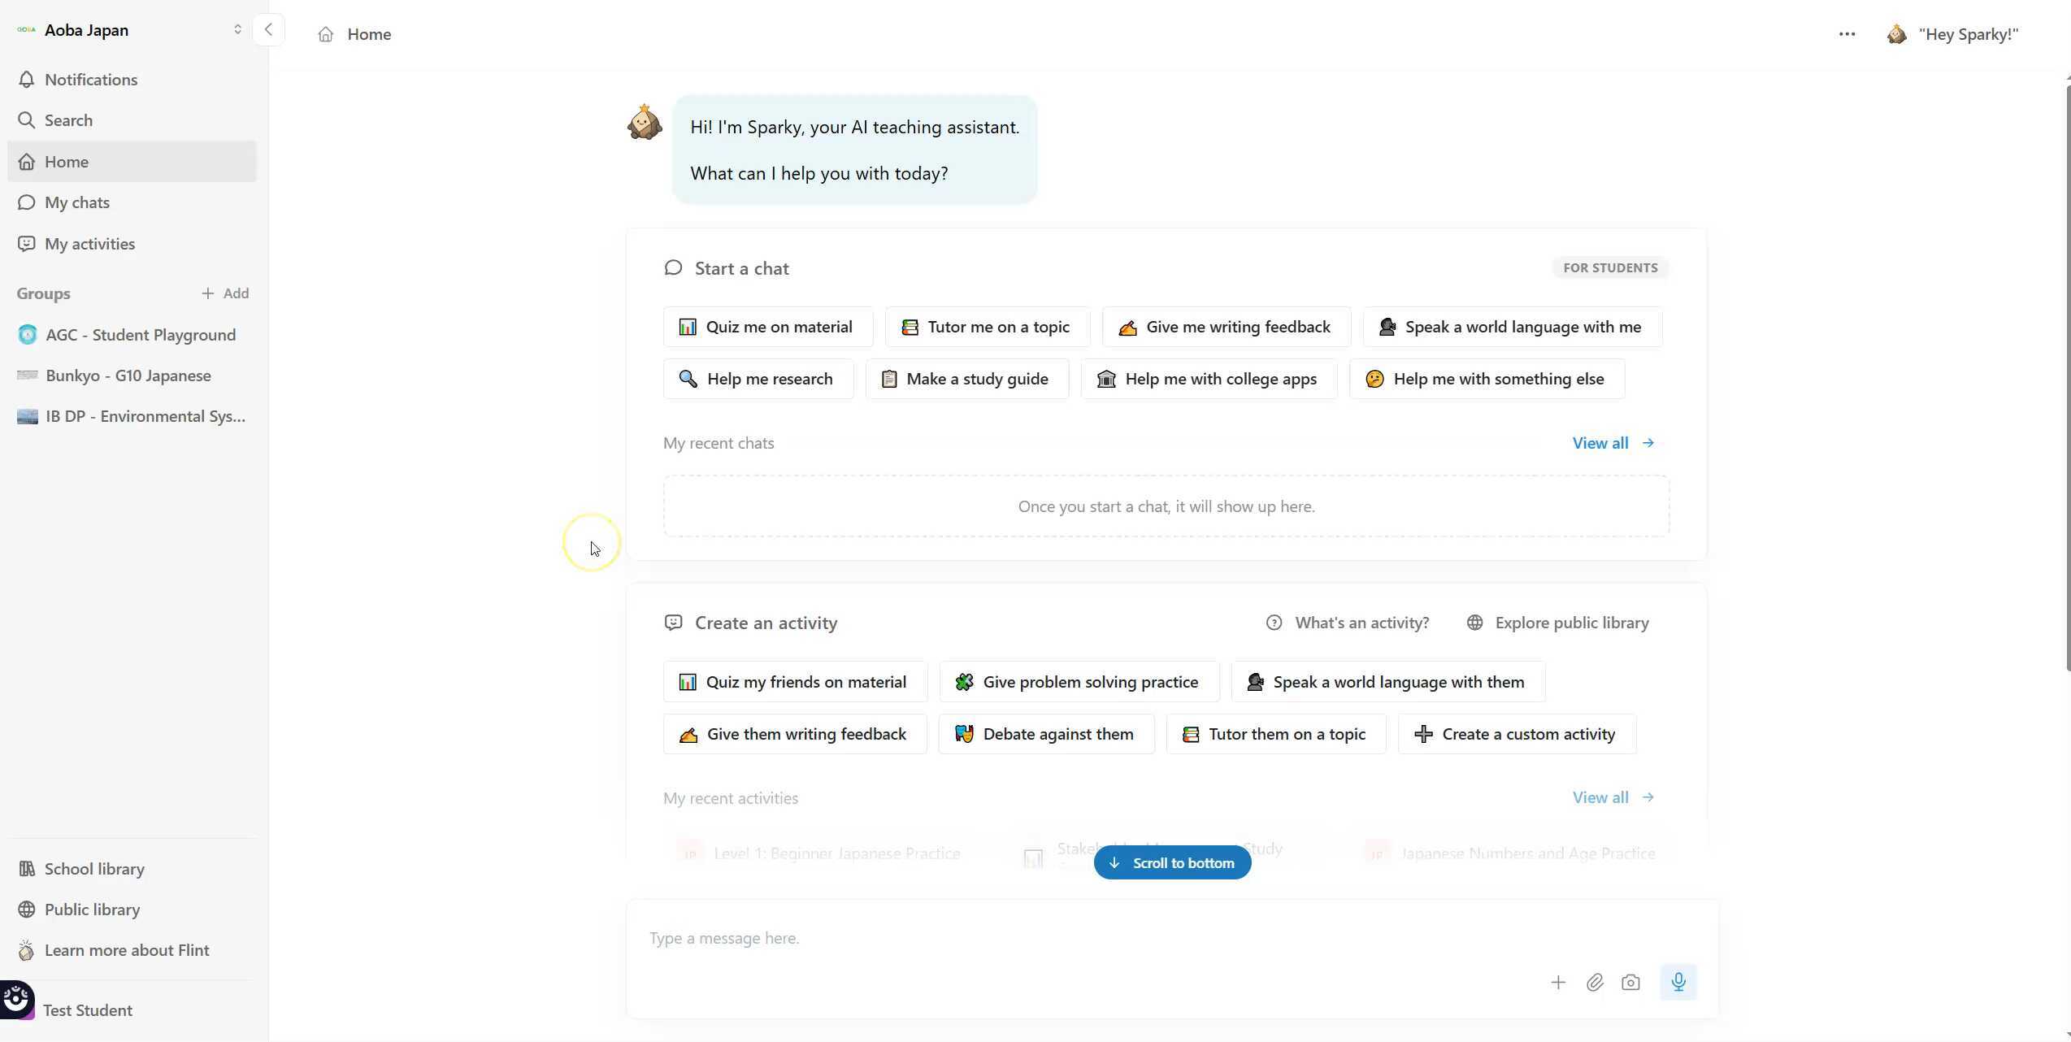Click the paperclip attach file icon

tap(1595, 982)
